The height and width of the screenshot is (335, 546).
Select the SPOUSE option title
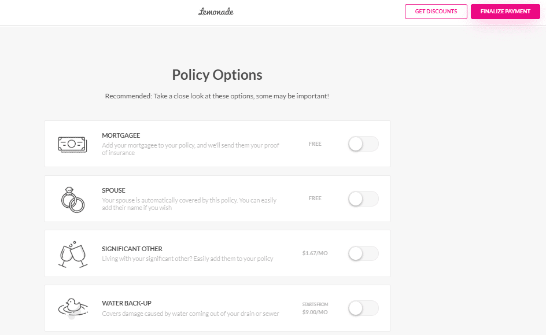click(114, 190)
